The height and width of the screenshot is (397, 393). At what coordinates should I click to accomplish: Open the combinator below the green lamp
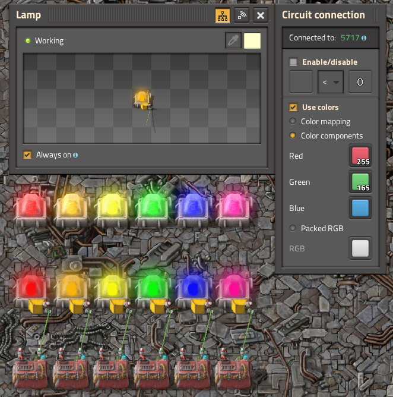click(152, 371)
